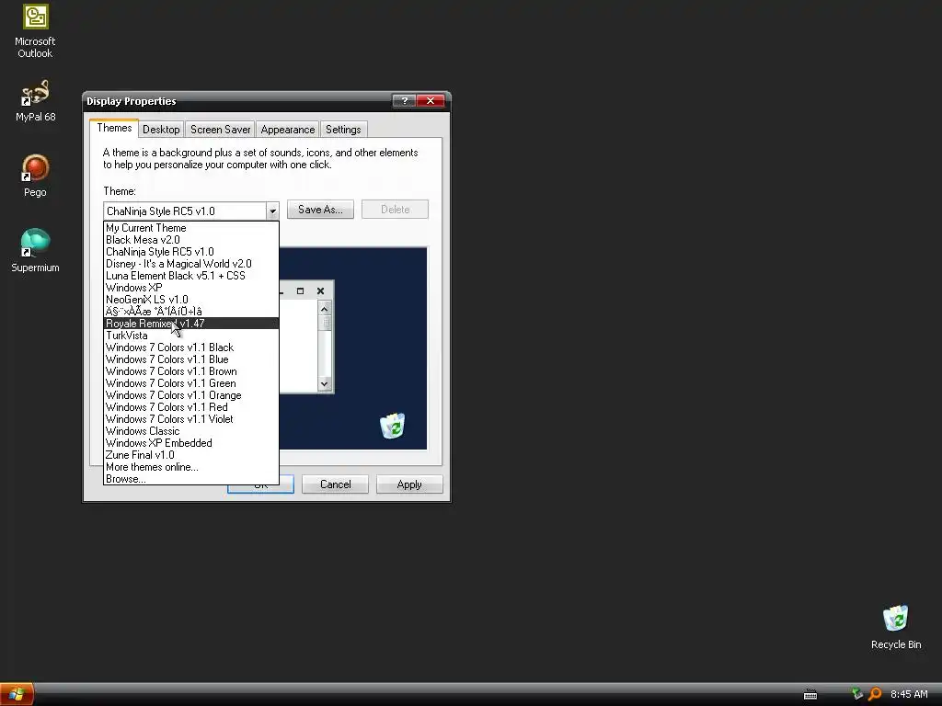This screenshot has height=706, width=942.
Task: Switch to the Themes tab
Action: pyautogui.click(x=114, y=128)
